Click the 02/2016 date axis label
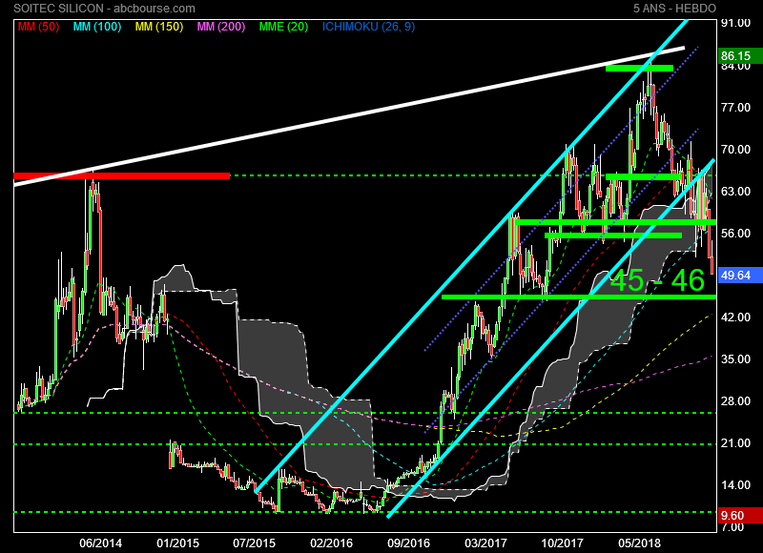 [331, 543]
